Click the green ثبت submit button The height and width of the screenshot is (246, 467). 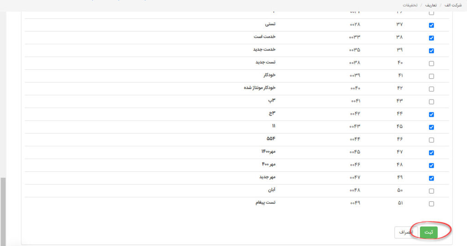(x=429, y=232)
